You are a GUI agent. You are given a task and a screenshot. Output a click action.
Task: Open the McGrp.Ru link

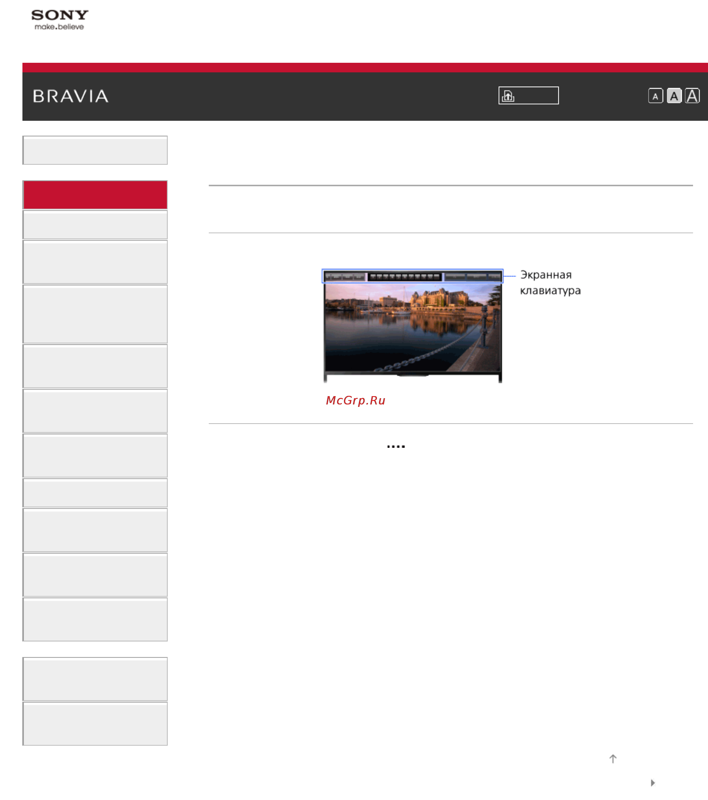point(356,400)
